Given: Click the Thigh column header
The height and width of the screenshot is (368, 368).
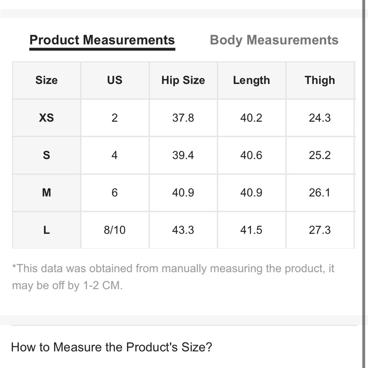Looking at the screenshot, I should coord(320,80).
